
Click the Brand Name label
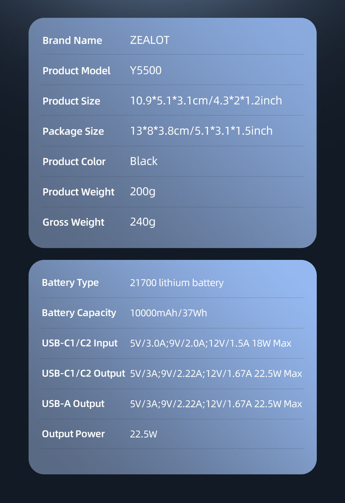(x=72, y=41)
